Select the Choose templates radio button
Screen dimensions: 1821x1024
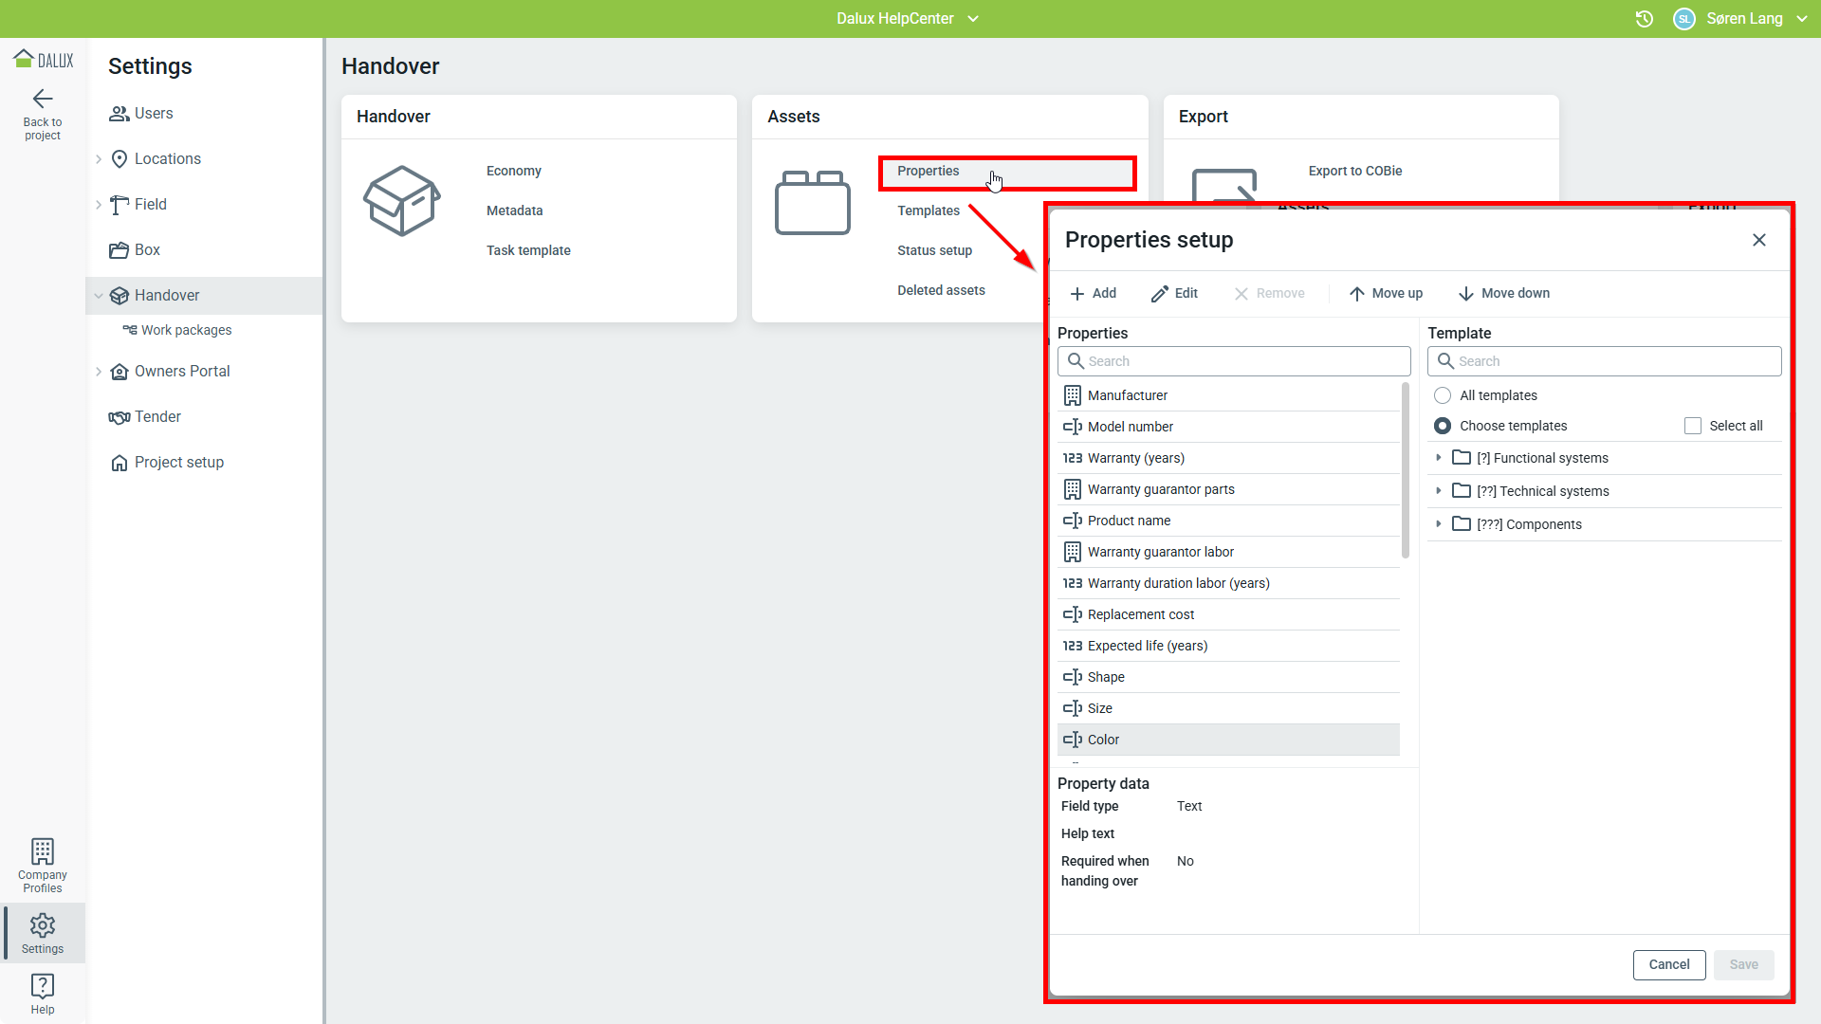[1443, 426]
